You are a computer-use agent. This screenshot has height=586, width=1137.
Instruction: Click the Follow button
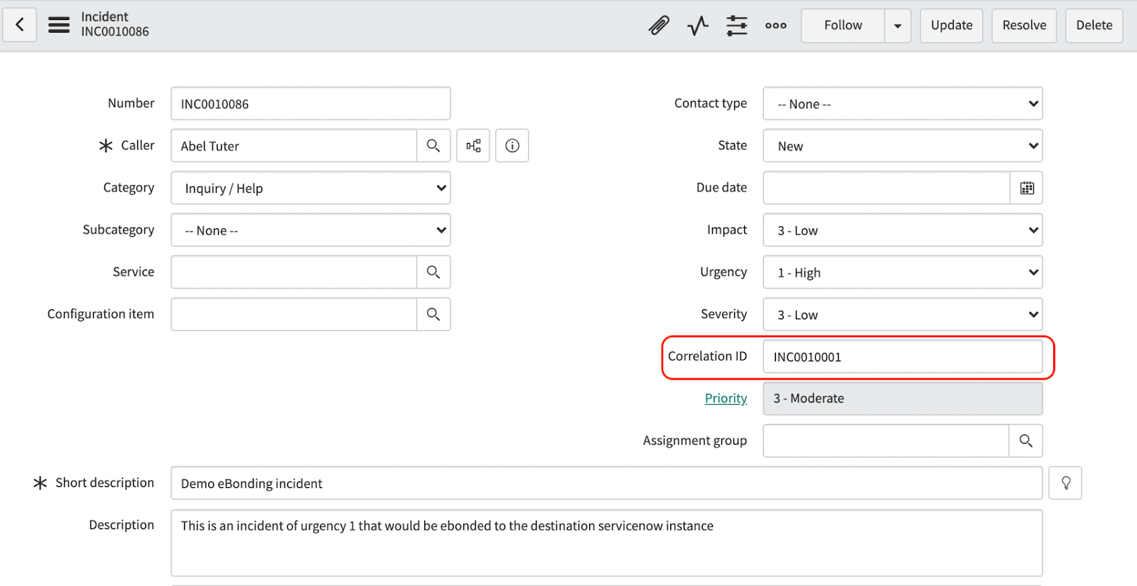point(844,26)
